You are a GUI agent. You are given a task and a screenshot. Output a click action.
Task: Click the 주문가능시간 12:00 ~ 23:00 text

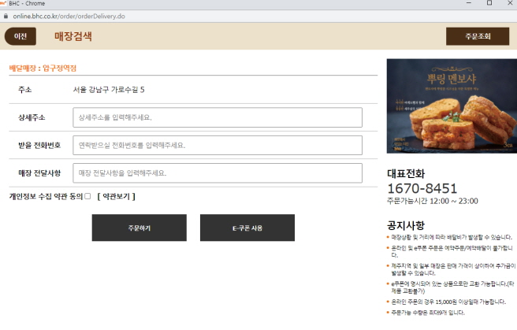[433, 201]
